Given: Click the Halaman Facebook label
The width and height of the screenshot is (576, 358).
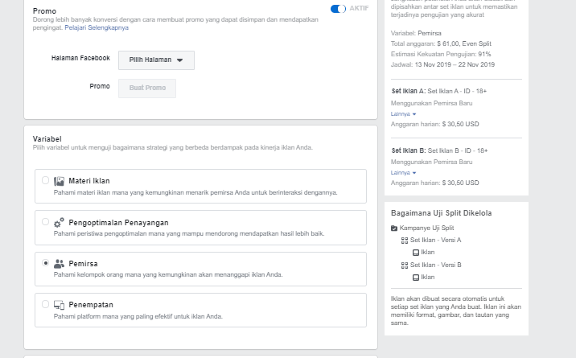Looking at the screenshot, I should 80,58.
